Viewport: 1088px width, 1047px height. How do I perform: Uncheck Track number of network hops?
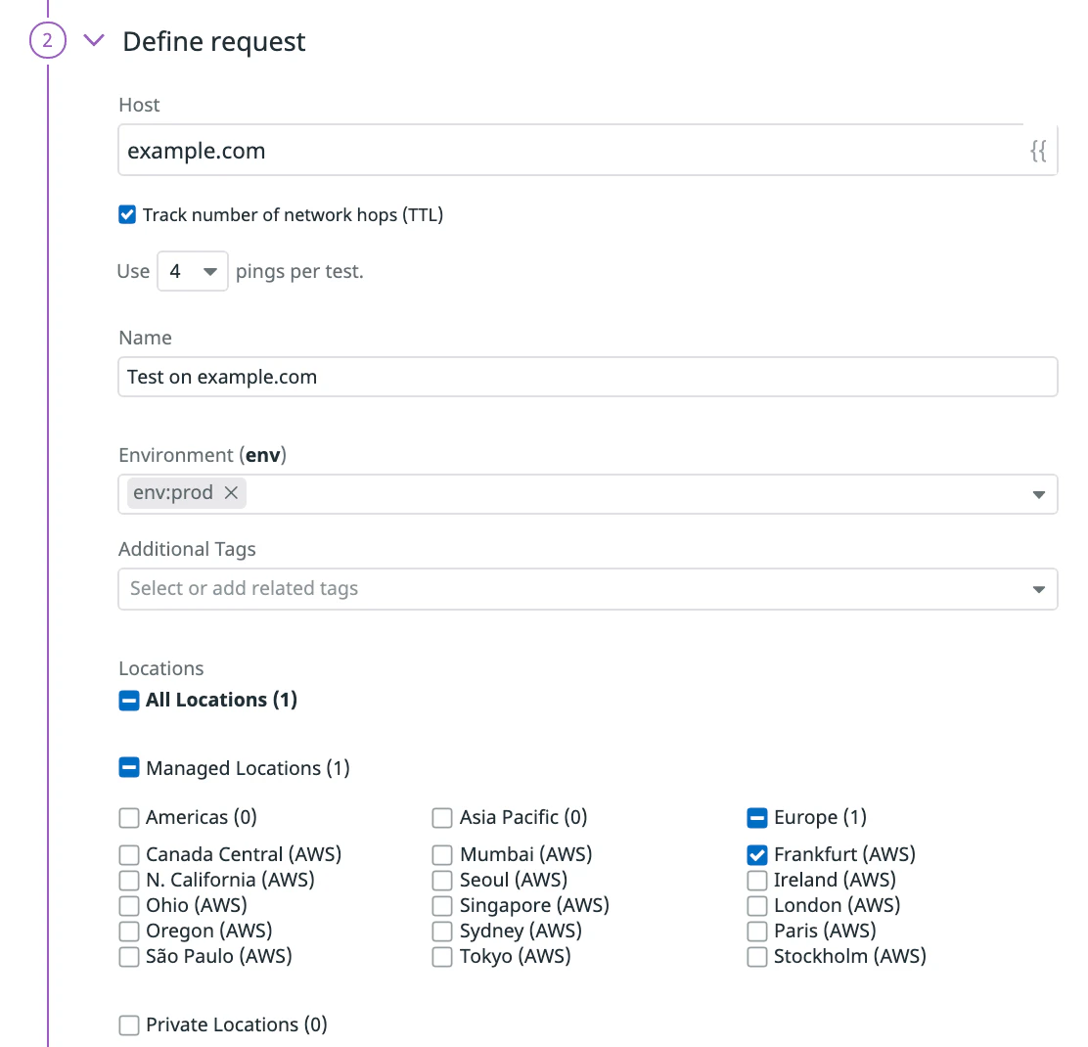tap(127, 214)
